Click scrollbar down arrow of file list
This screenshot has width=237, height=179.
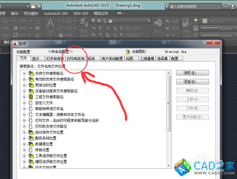click(169, 166)
